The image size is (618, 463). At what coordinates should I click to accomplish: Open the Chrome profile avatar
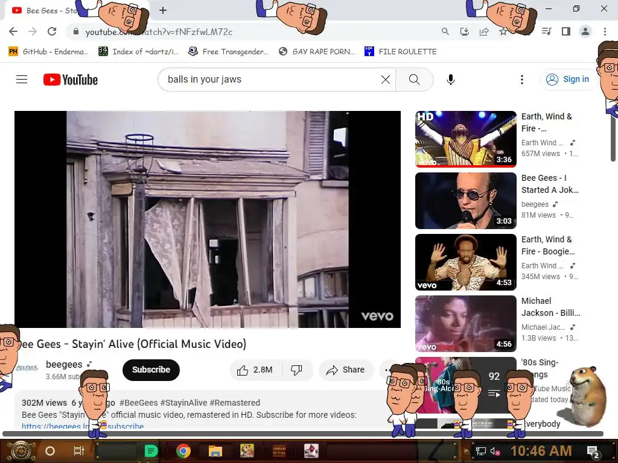coord(585,31)
